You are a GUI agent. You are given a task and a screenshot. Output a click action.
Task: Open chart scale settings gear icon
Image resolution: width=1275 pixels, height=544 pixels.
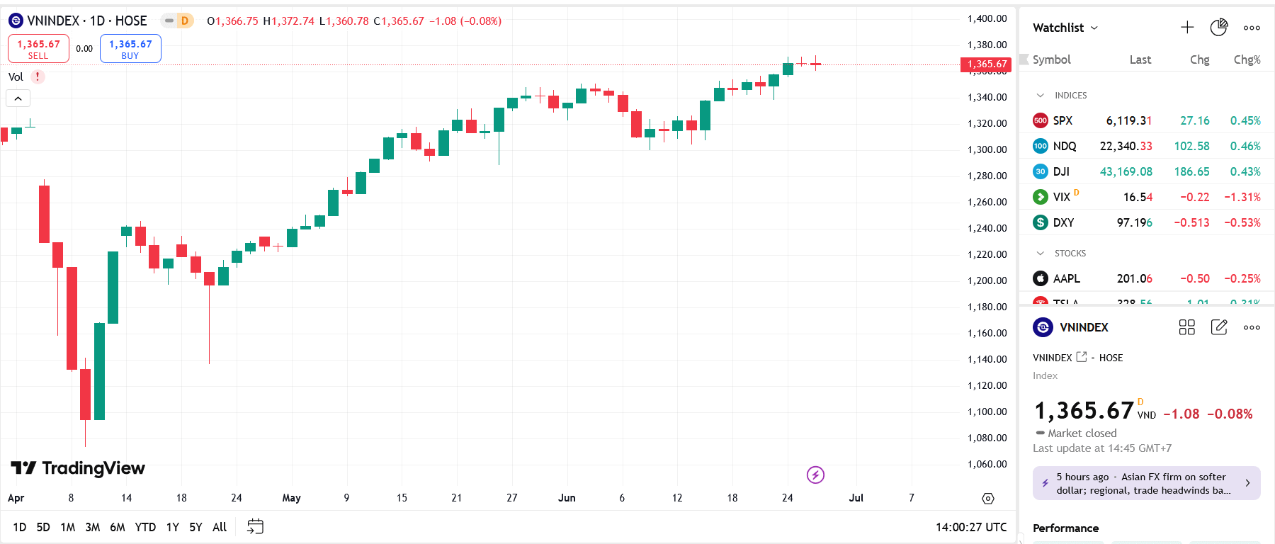click(988, 499)
